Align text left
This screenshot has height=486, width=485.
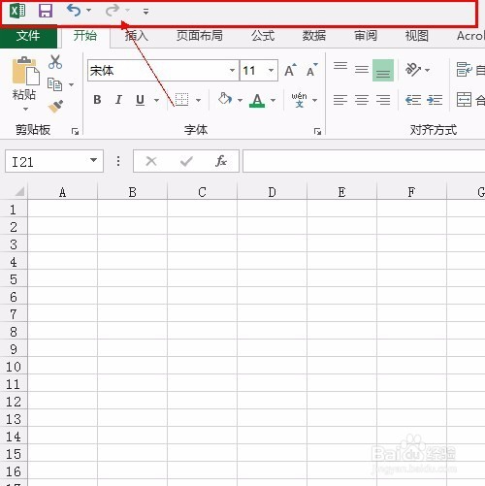click(x=340, y=100)
